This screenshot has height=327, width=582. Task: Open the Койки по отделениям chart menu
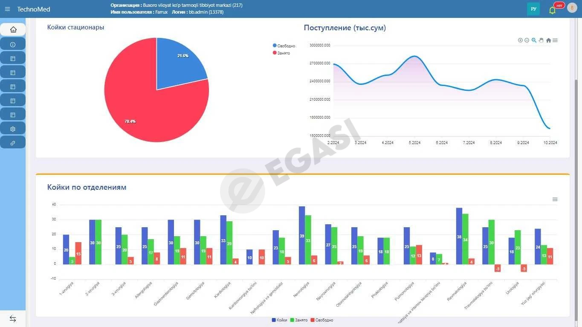pos(555,199)
